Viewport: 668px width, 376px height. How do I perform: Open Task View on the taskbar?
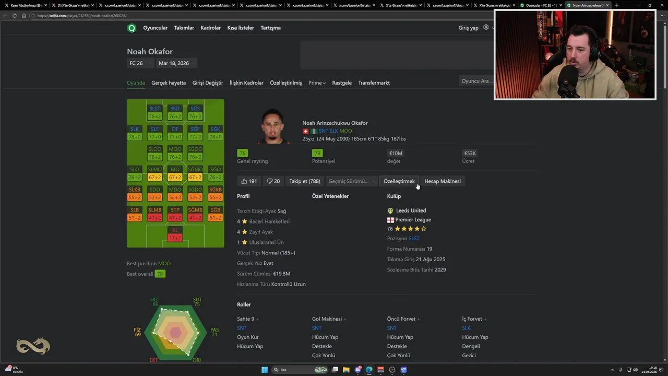click(x=335, y=370)
